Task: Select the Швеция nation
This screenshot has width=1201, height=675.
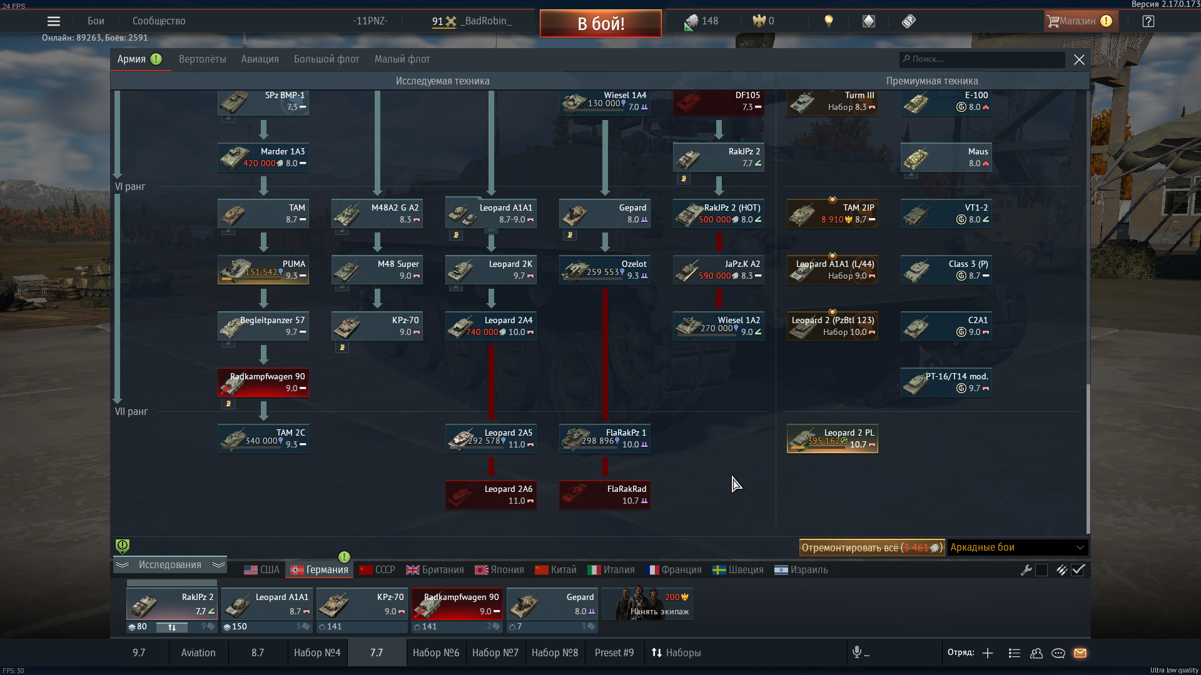Action: pos(738,570)
